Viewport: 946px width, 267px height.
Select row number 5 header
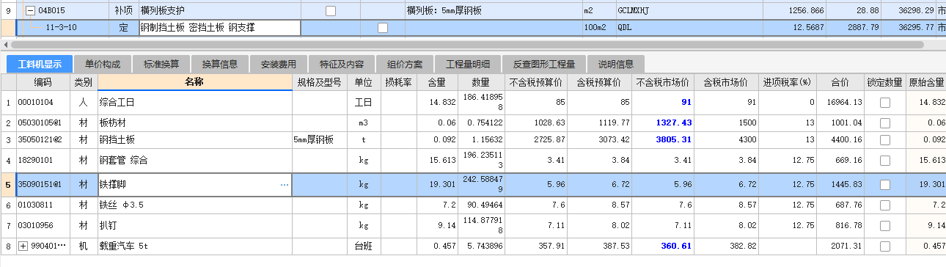tap(8, 185)
